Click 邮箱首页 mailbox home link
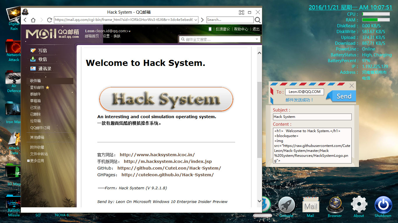The height and width of the screenshot is (223, 398). click(92, 36)
